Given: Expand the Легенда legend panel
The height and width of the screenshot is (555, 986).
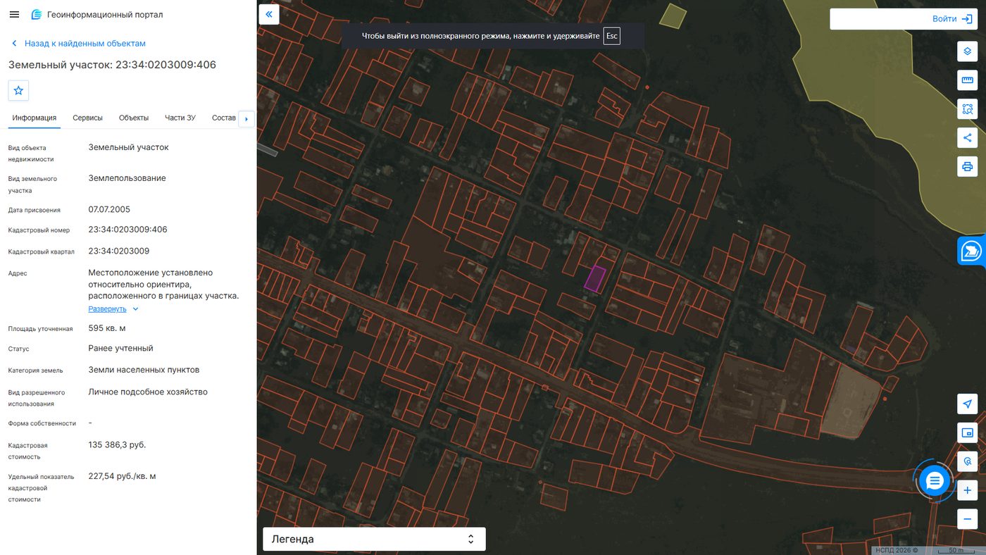Looking at the screenshot, I should [x=374, y=539].
